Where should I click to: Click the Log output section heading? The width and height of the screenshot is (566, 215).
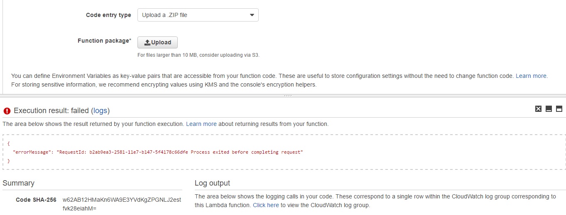tap(212, 183)
